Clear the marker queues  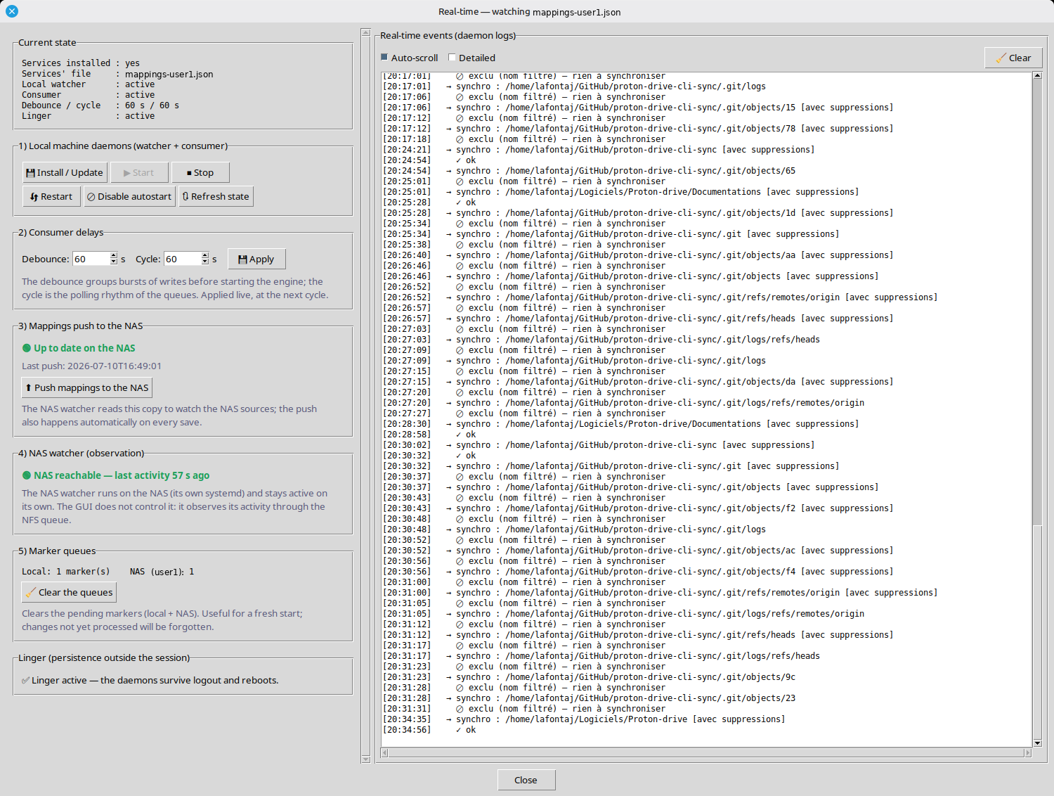[x=69, y=592]
